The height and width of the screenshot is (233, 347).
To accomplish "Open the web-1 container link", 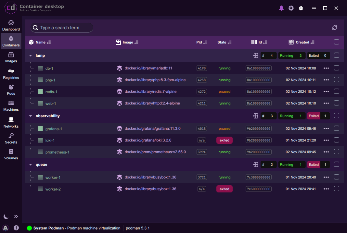I will coord(50,104).
